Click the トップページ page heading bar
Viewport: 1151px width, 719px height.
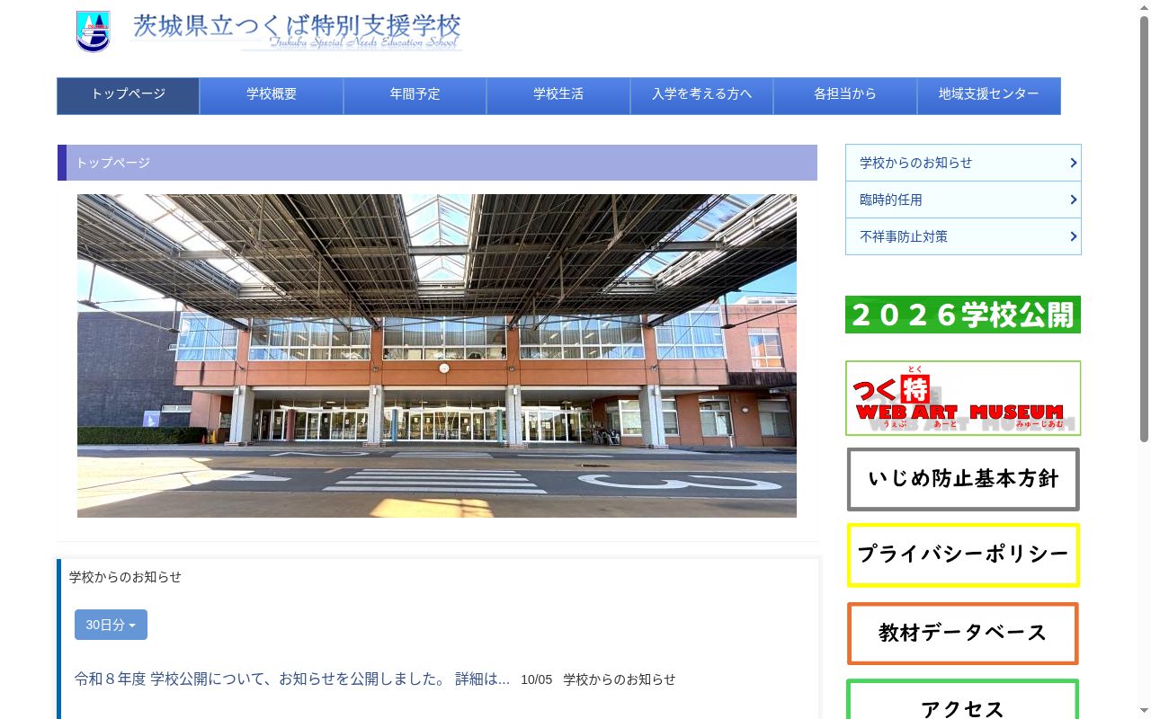(437, 163)
